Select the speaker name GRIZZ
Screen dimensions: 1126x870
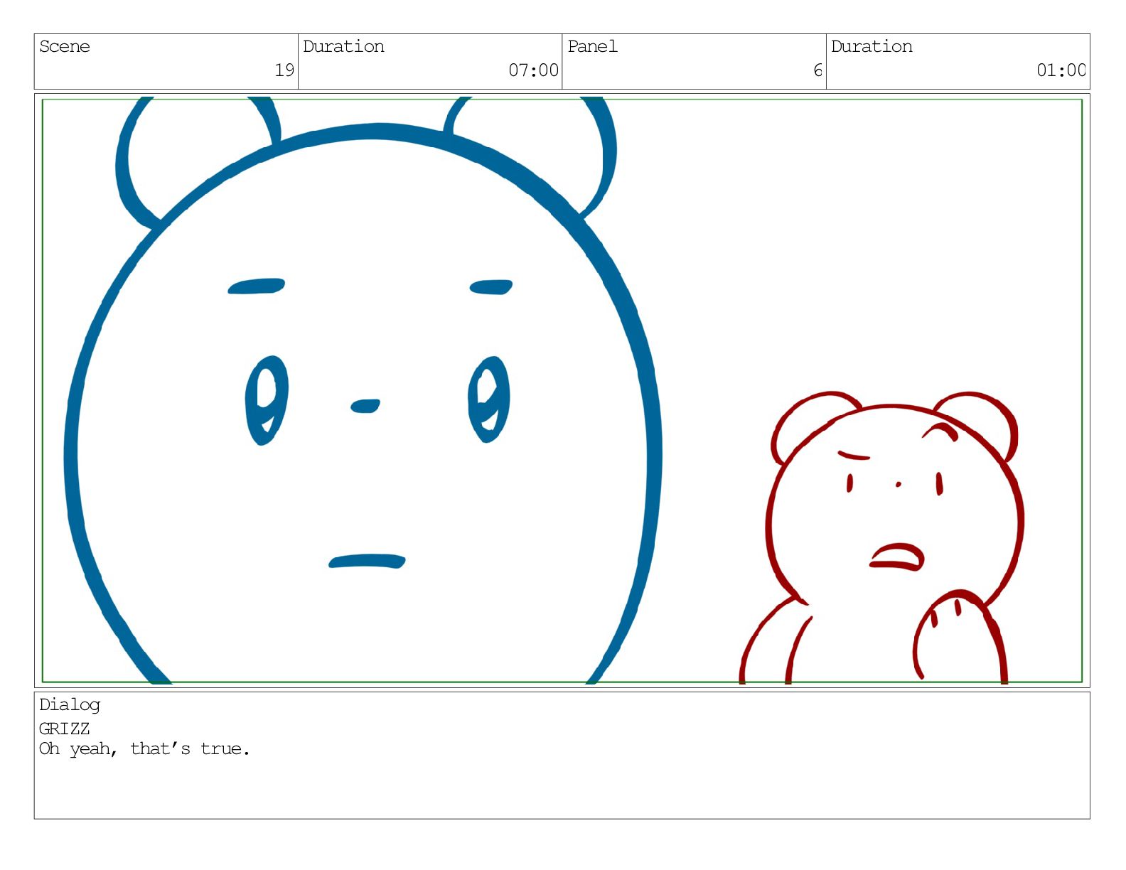[x=65, y=729]
